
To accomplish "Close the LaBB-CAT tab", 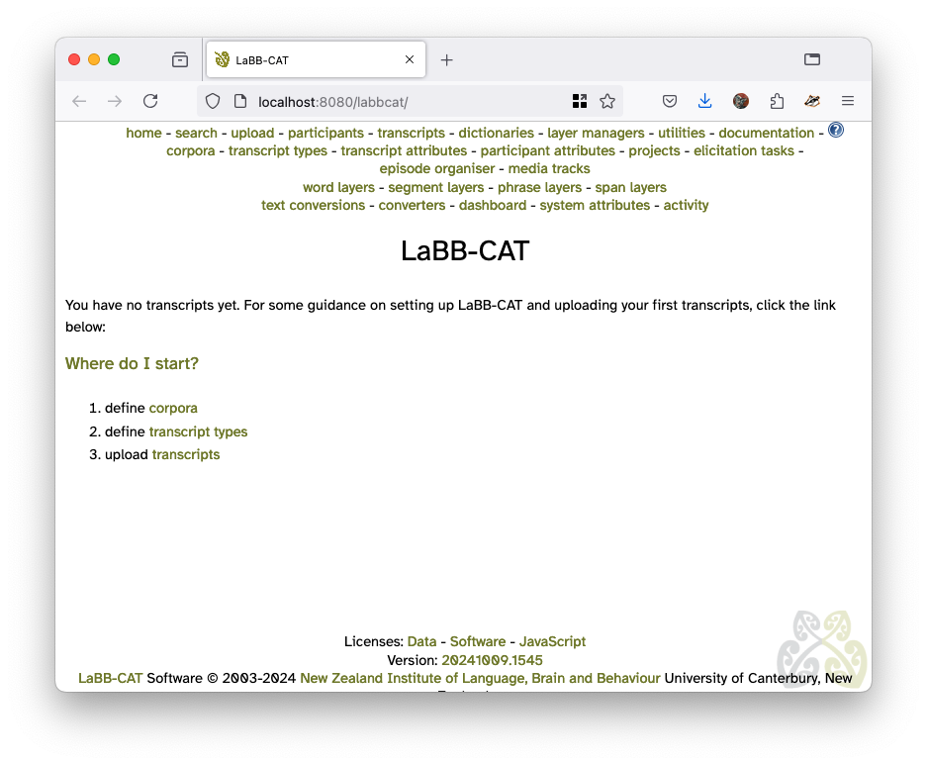I will 410,59.
